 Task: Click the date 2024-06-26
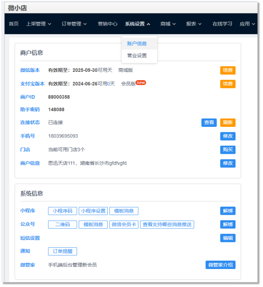coord(85,84)
